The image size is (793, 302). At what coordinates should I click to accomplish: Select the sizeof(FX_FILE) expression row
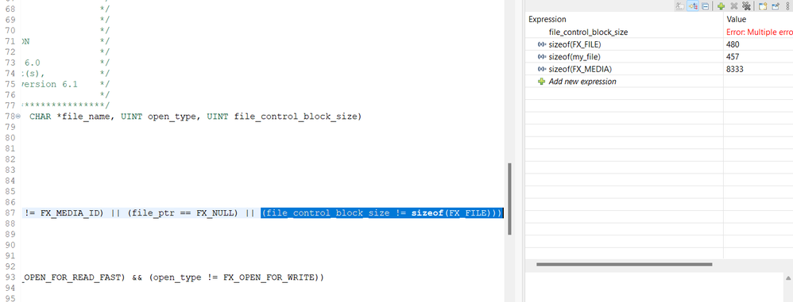[659, 44]
